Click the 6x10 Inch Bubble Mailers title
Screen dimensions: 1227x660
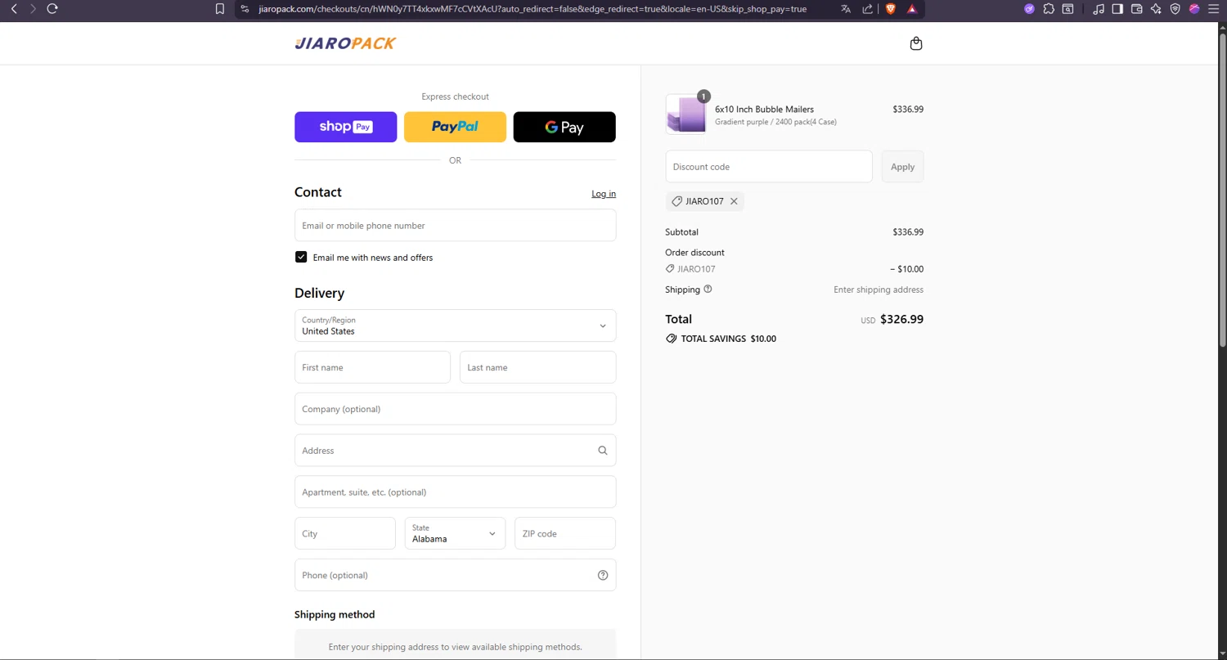click(x=764, y=109)
